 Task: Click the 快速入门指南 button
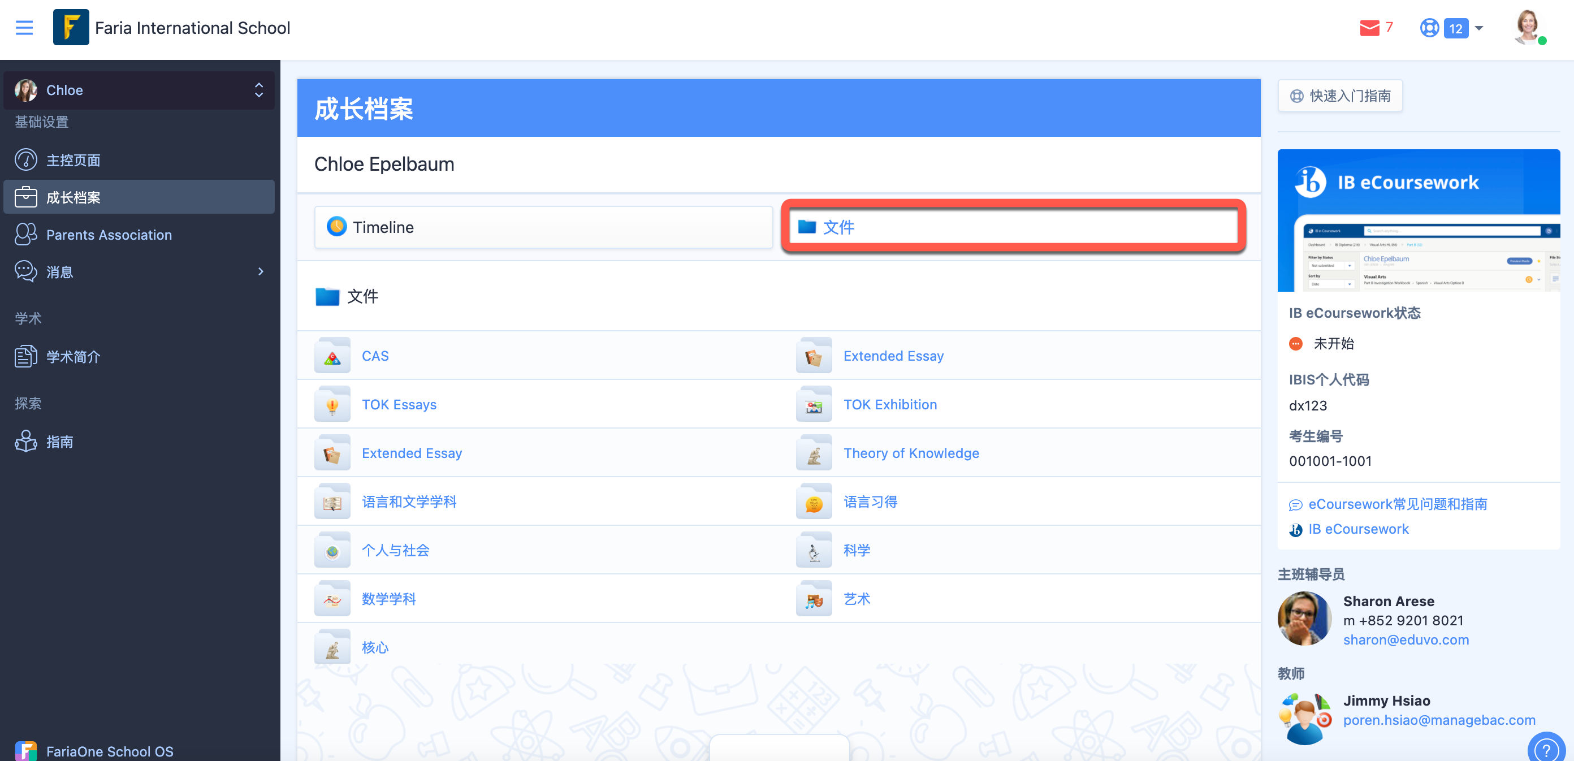[1340, 96]
